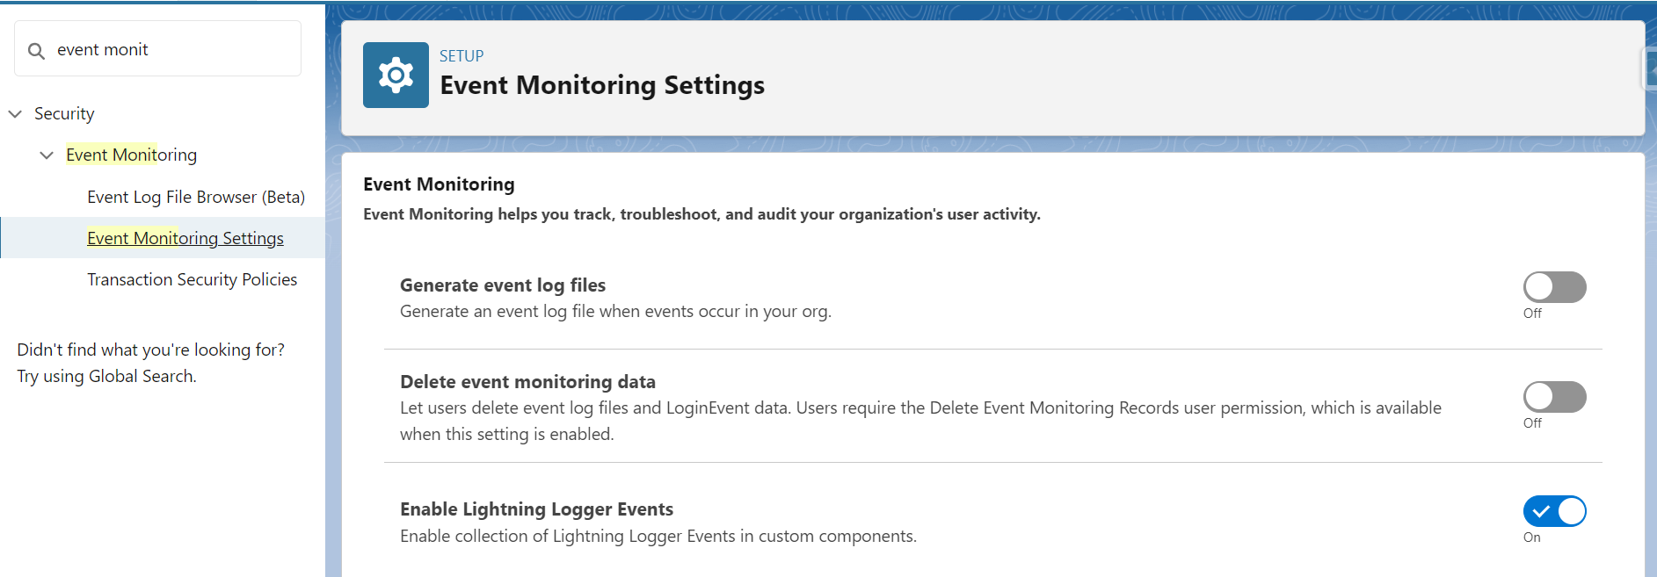Click the Setup gear icon in header
1657x577 pixels.
pyautogui.click(x=396, y=76)
